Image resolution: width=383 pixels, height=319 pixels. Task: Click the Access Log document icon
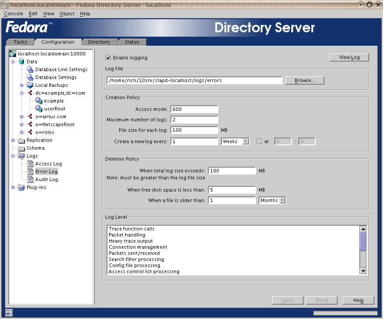point(30,164)
